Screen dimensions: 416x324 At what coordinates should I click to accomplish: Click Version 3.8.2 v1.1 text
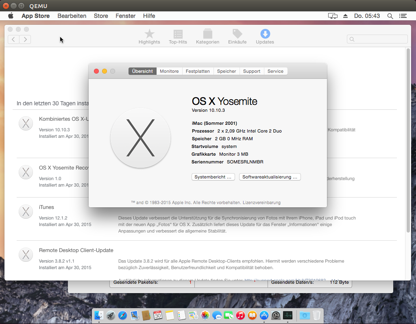click(x=57, y=261)
